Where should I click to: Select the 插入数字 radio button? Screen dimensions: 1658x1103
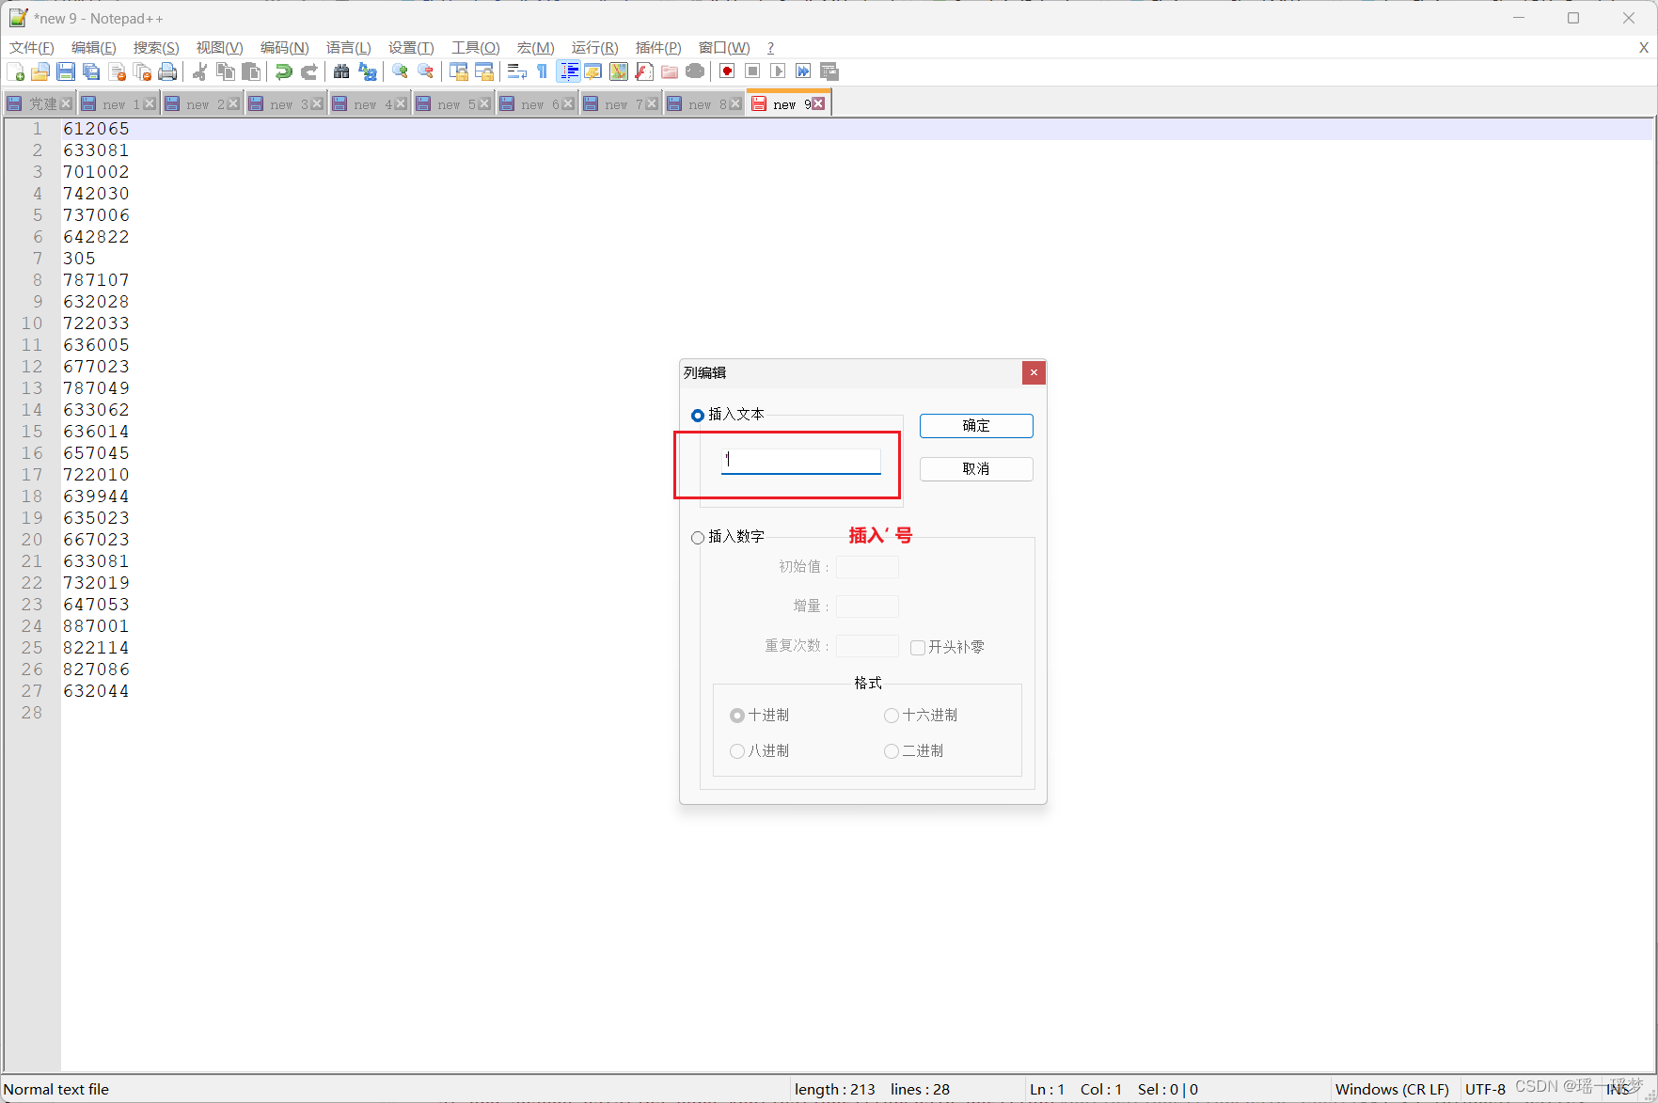pos(697,536)
